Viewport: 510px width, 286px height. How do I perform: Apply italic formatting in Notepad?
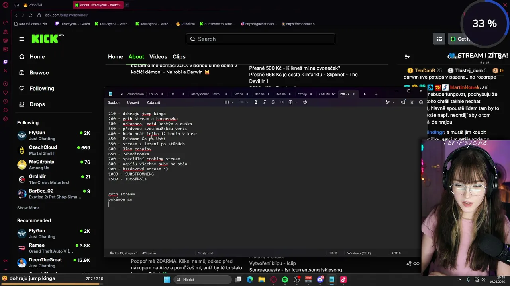[264, 102]
